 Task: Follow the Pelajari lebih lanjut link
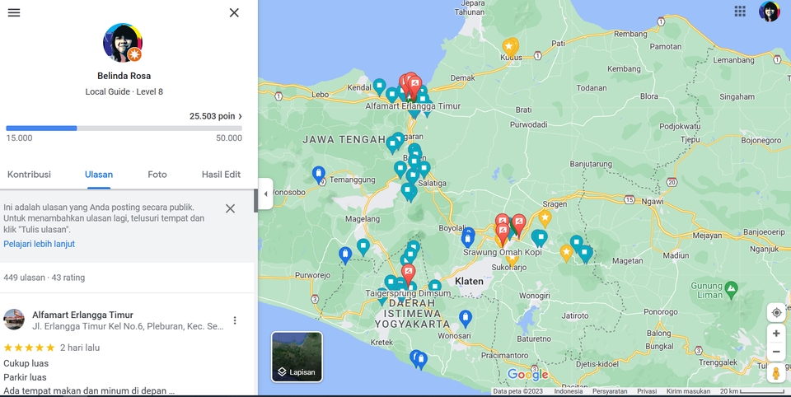(40, 244)
